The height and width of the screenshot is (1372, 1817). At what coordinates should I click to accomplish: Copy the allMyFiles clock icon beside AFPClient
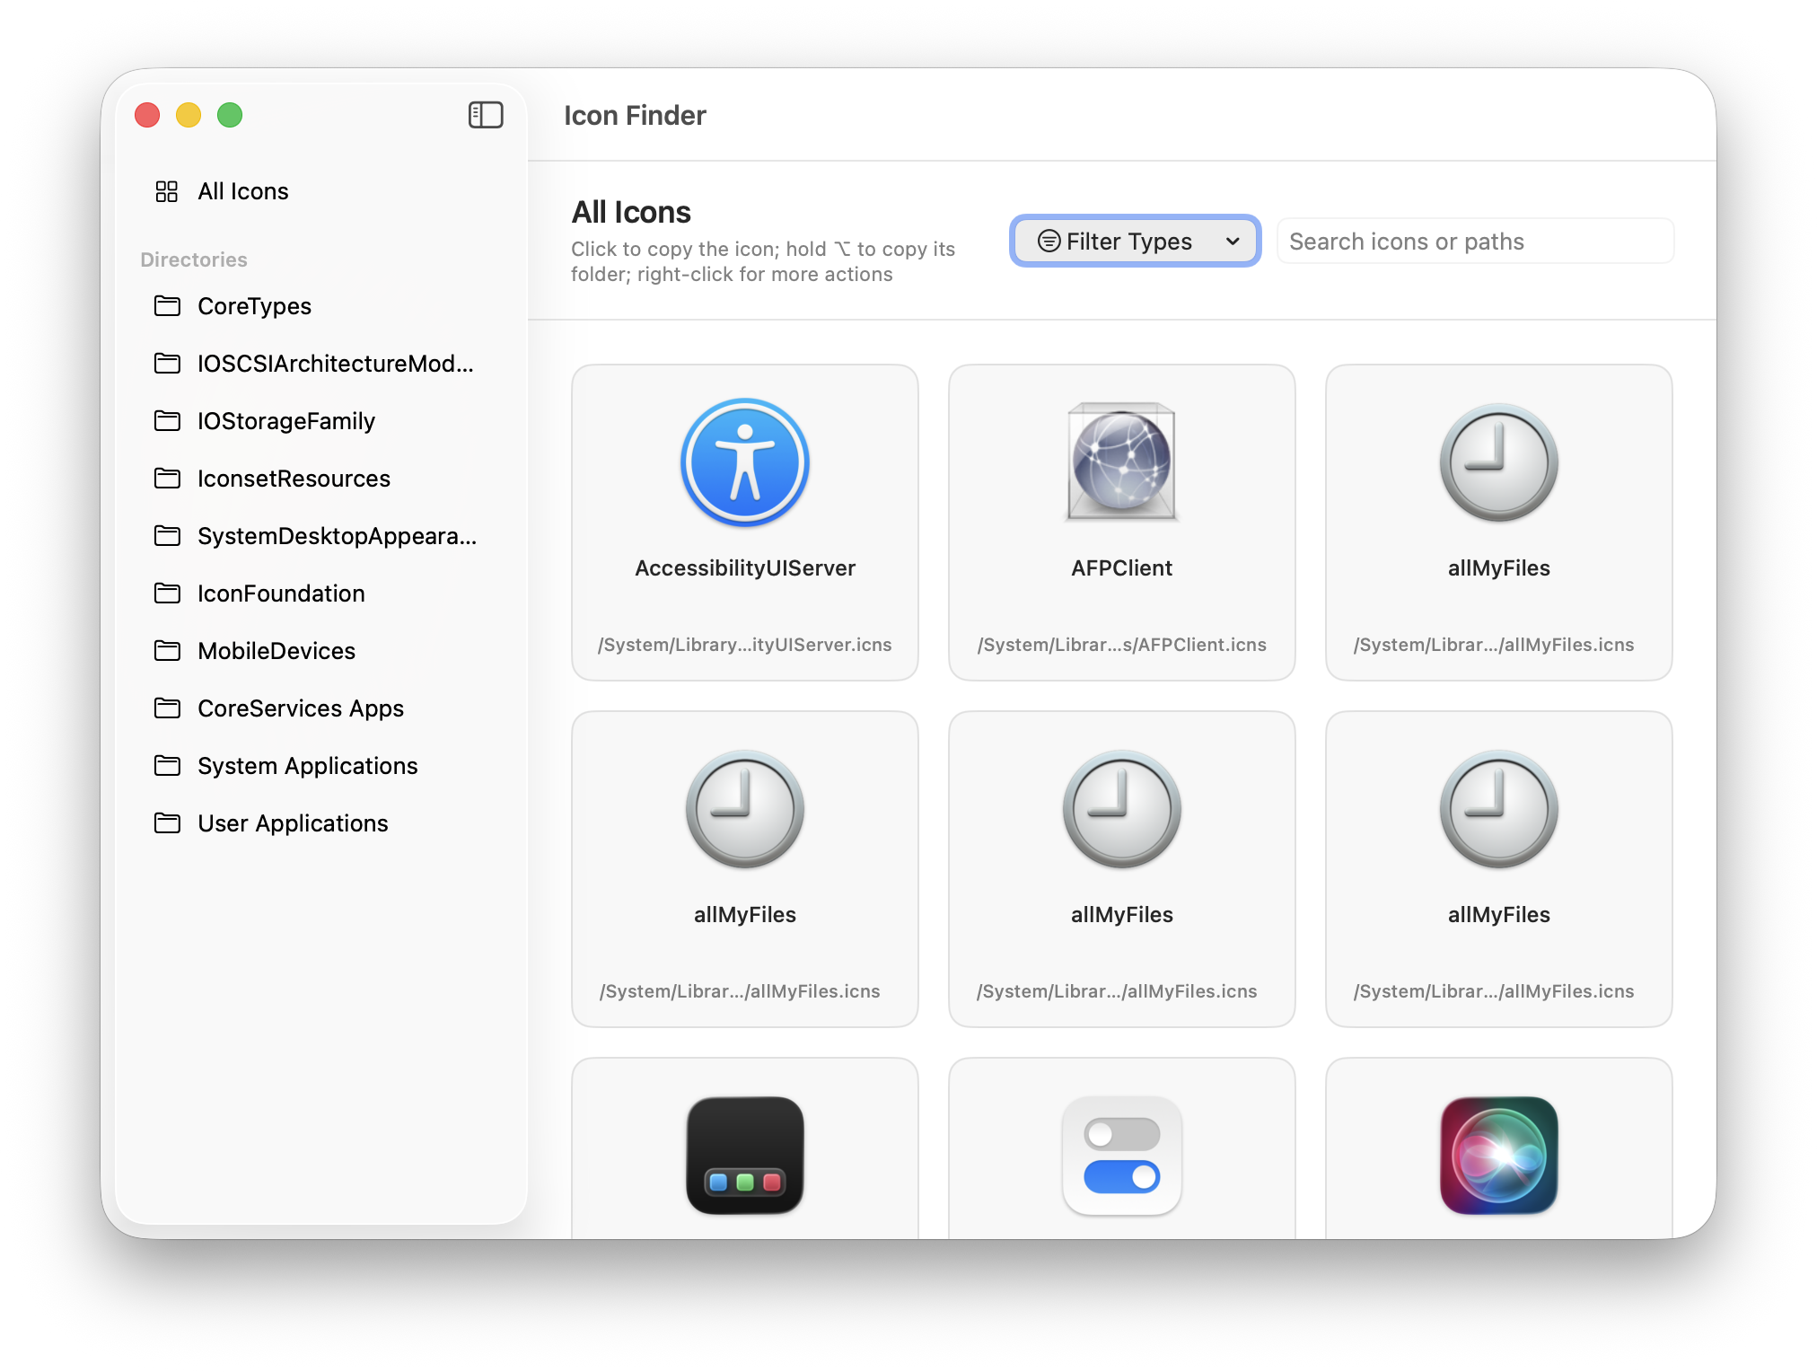(1499, 462)
